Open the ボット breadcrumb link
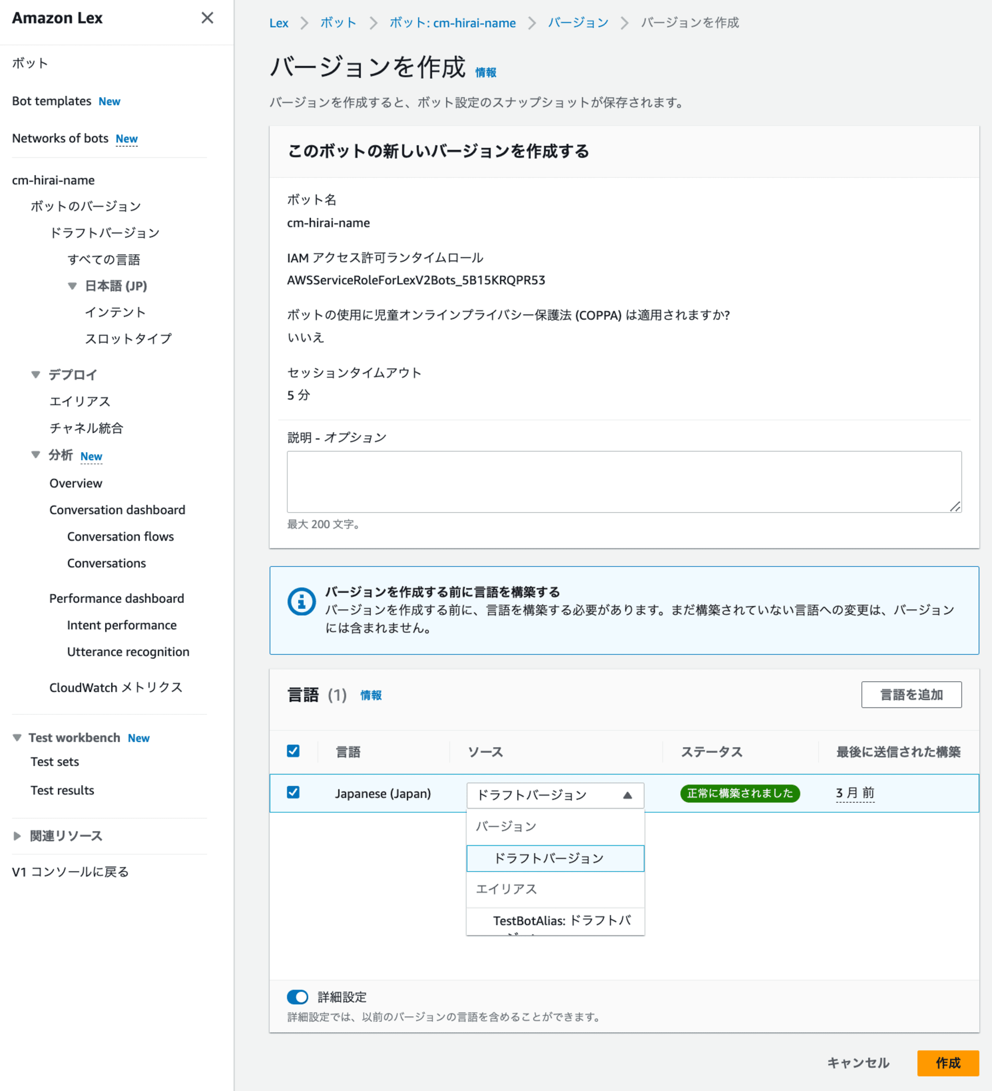This screenshot has height=1091, width=992. (338, 23)
